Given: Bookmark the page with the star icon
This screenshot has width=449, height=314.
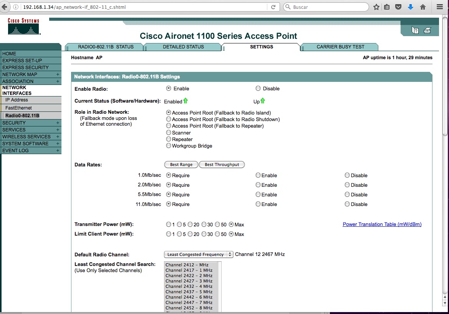Looking at the screenshot, I should (376, 7).
